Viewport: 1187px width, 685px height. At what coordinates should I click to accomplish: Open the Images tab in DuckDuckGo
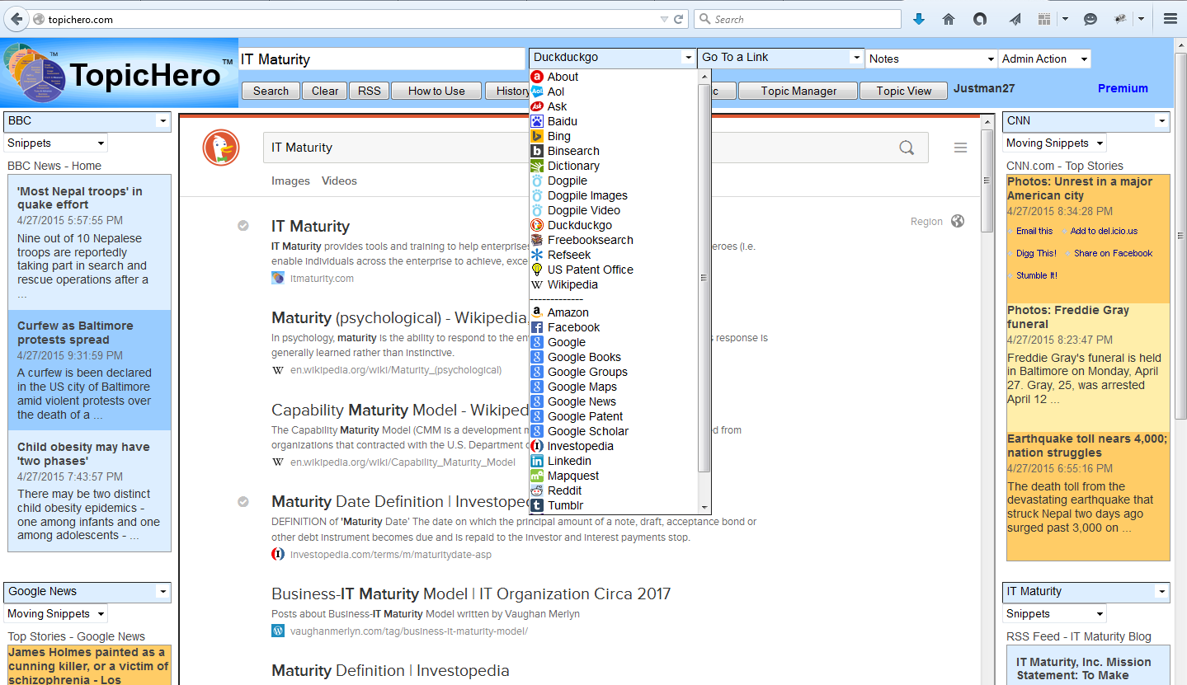coord(290,181)
